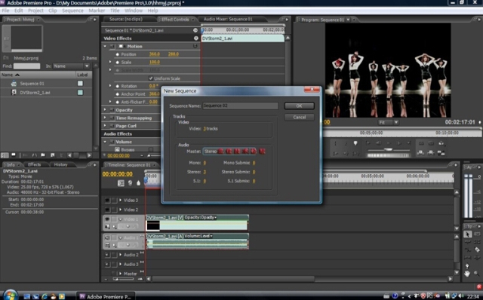Expand the Page Curl effect

[105, 126]
